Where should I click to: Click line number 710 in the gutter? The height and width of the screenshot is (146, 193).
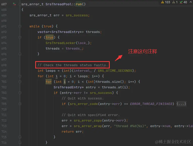(x=4, y=109)
